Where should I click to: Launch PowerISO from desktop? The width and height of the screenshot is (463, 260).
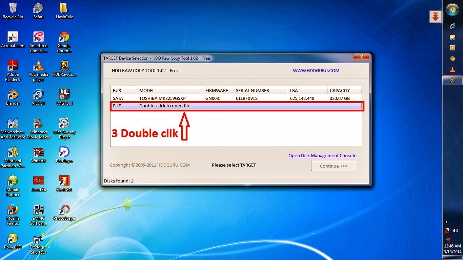(13, 241)
